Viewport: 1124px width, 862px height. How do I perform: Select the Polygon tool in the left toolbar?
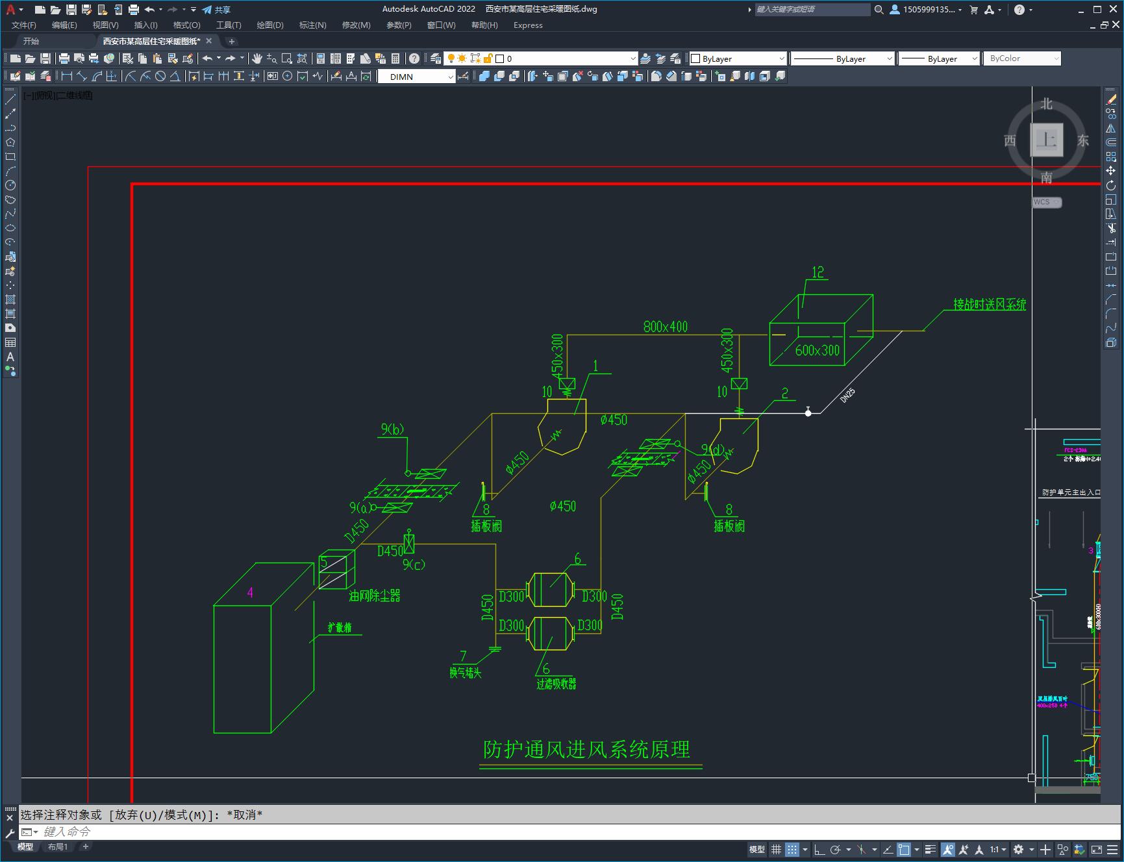10,142
